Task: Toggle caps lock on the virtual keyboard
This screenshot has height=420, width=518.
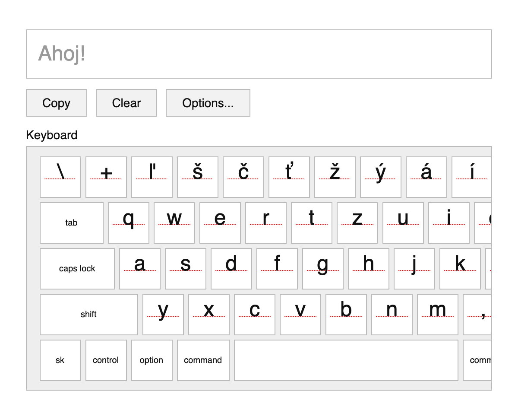Action: pos(77,268)
